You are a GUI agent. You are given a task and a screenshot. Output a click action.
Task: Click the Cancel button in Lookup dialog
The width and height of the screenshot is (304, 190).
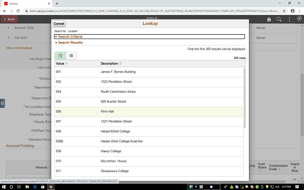tap(59, 24)
